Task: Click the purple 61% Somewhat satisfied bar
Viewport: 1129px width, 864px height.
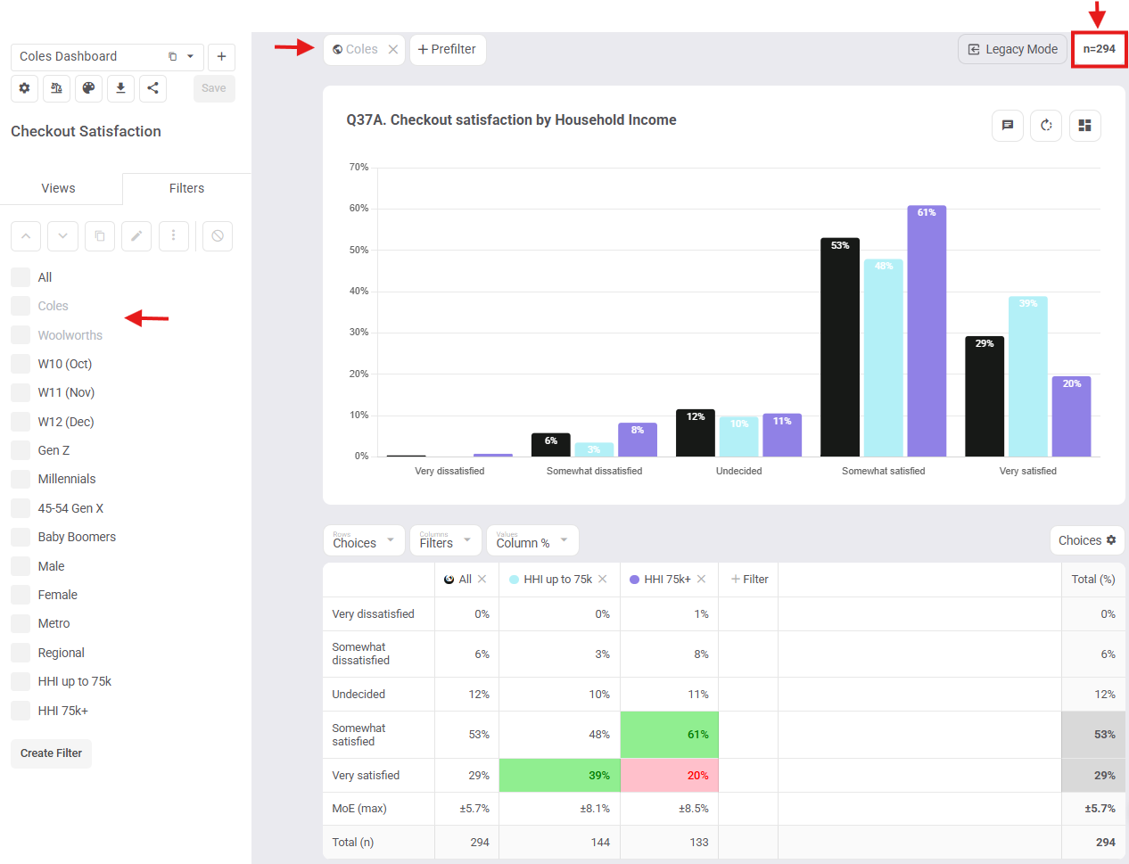Action: click(x=927, y=331)
